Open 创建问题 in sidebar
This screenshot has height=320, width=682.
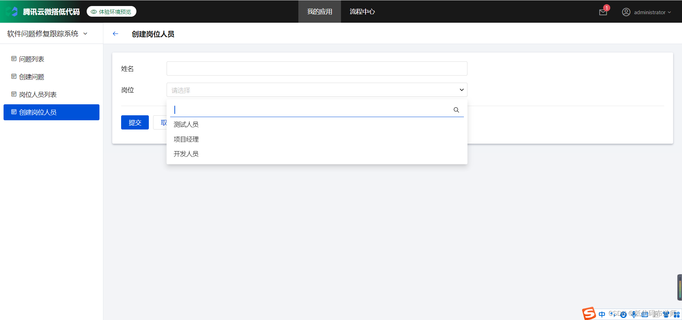tap(52, 77)
